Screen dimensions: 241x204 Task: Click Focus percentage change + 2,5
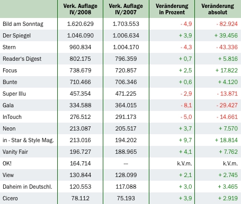185,70
